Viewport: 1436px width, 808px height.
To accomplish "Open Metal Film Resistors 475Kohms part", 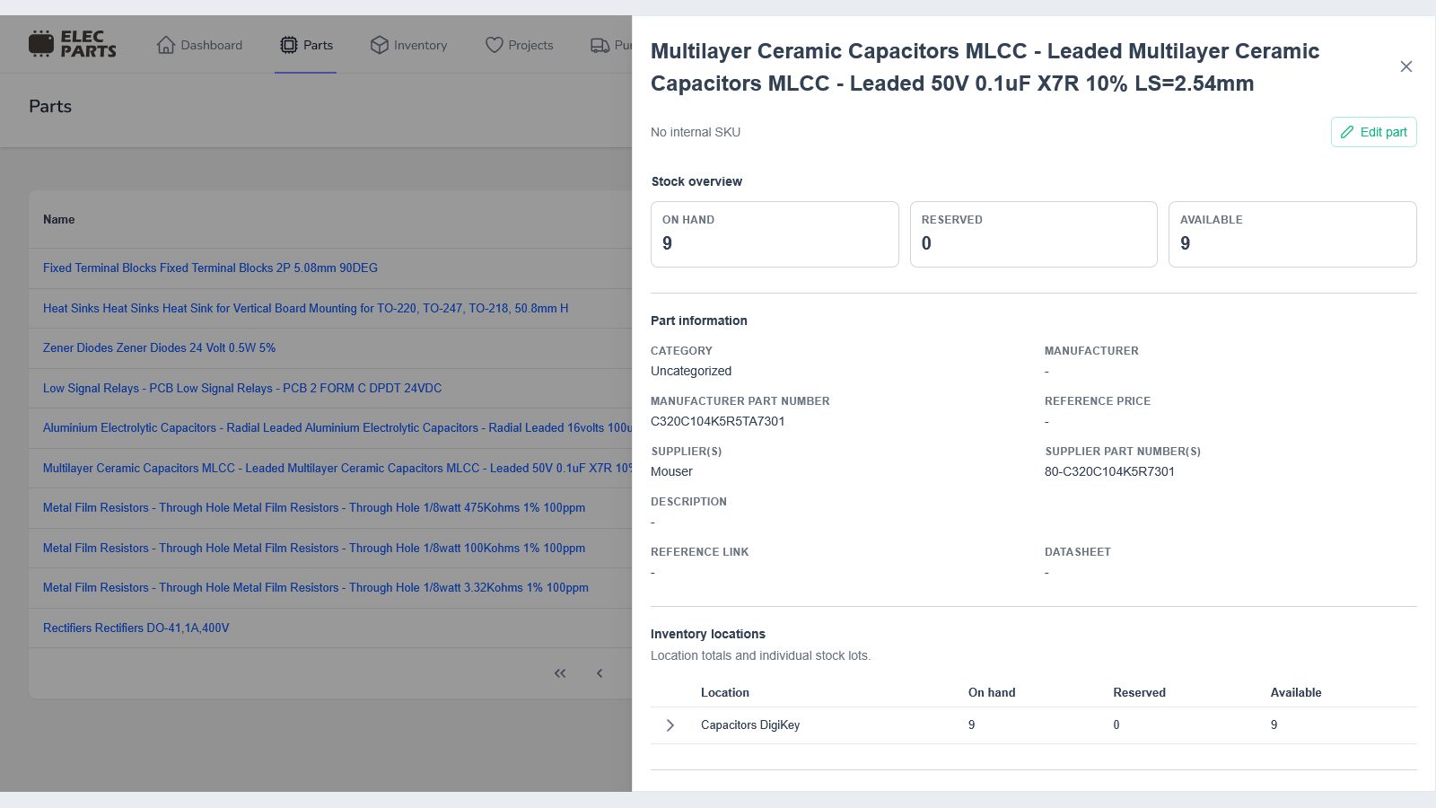I will coord(314,507).
